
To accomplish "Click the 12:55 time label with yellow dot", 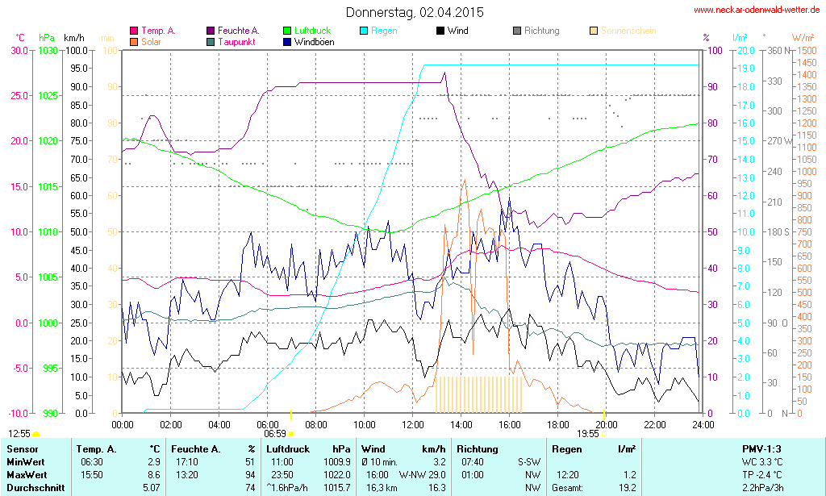I will (x=20, y=433).
